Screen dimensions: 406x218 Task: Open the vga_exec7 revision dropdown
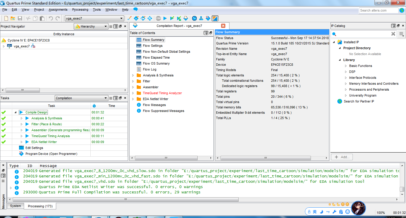click(x=95, y=18)
